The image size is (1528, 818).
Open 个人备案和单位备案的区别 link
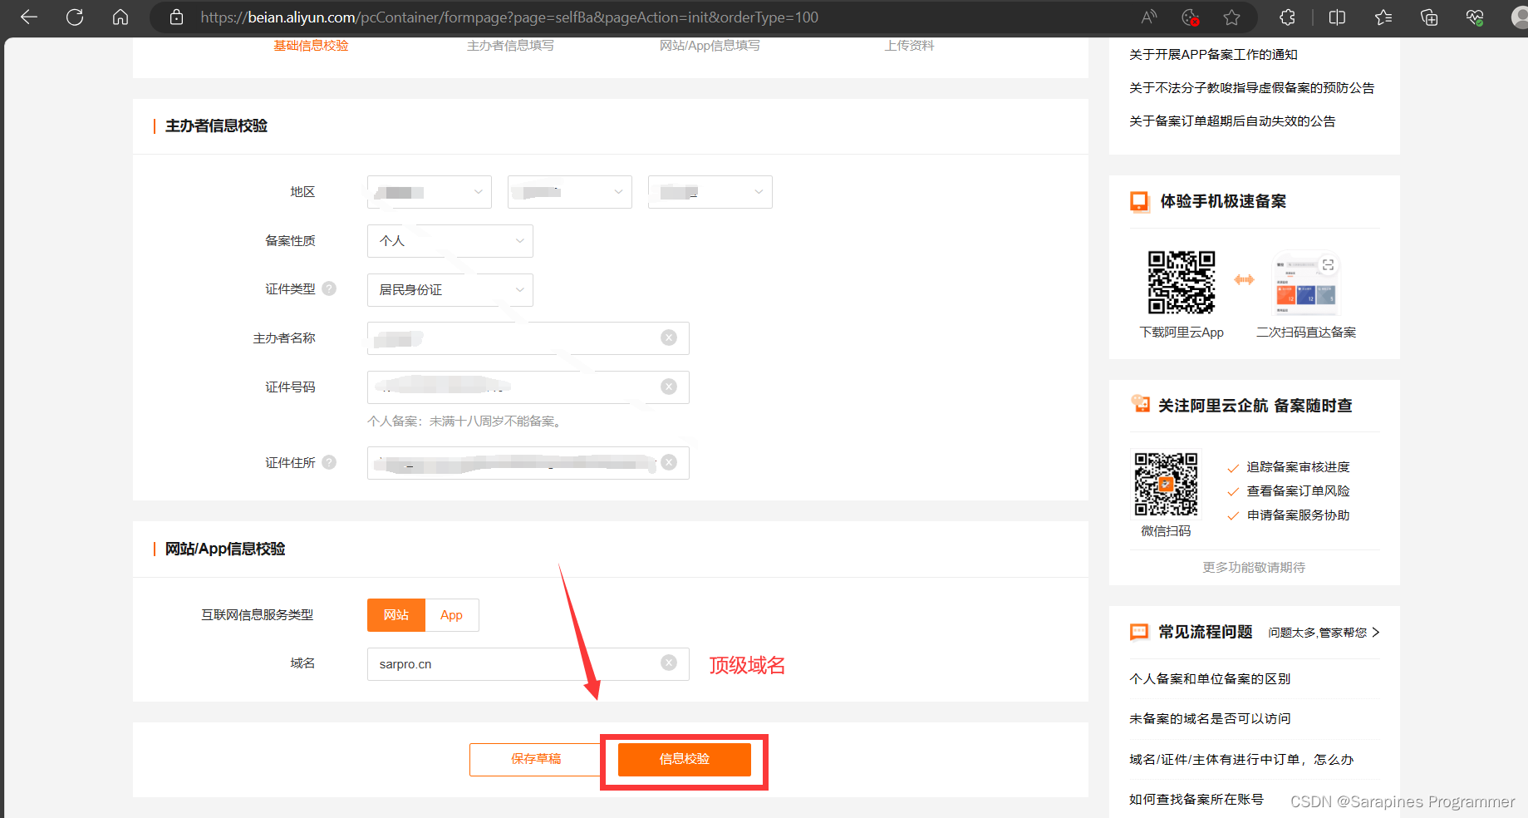click(1210, 679)
